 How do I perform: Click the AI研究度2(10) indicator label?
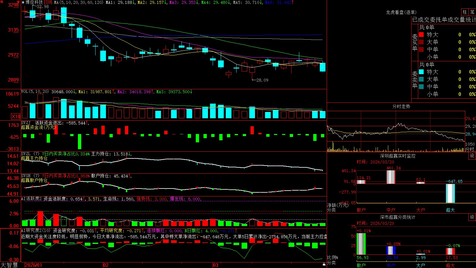point(36,230)
